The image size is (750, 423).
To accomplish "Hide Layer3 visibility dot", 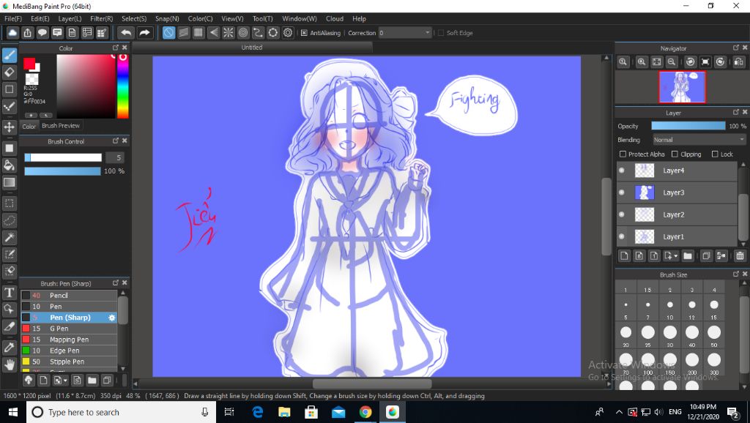I will (x=621, y=192).
